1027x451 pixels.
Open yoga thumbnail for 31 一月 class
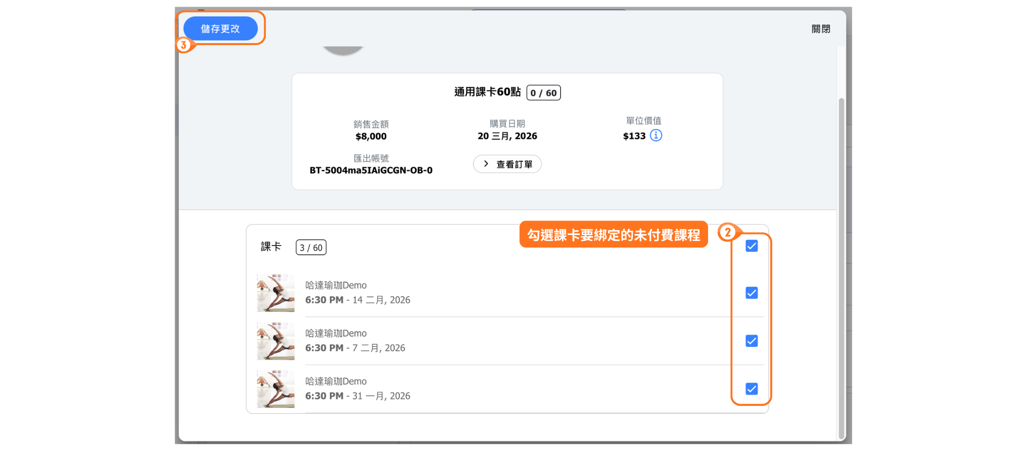[x=276, y=389]
